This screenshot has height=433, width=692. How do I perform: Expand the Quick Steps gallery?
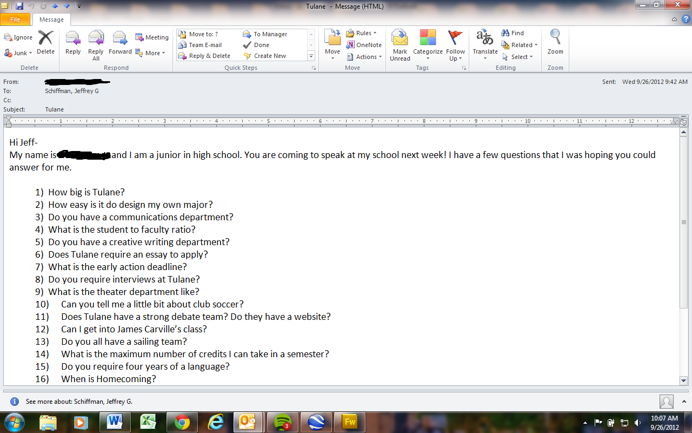[311, 56]
